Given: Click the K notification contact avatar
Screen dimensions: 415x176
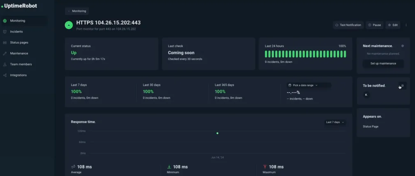Looking at the screenshot, I should click(x=366, y=95).
